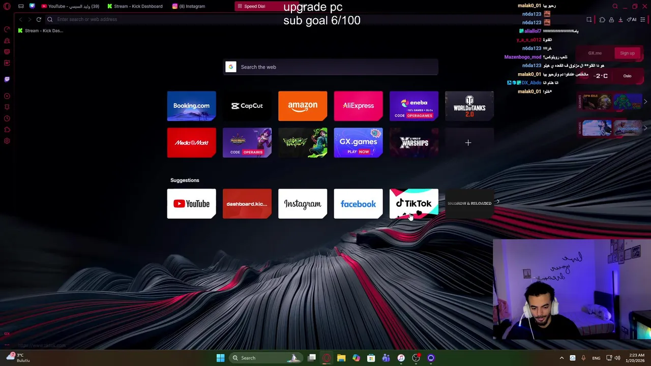Screen dimensions: 651x366
Task: Open World of Tanks tile
Action: [469, 106]
